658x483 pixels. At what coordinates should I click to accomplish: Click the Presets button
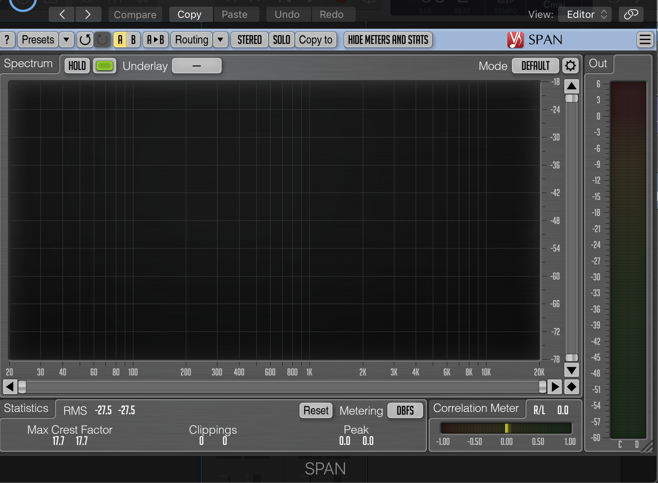coord(38,40)
